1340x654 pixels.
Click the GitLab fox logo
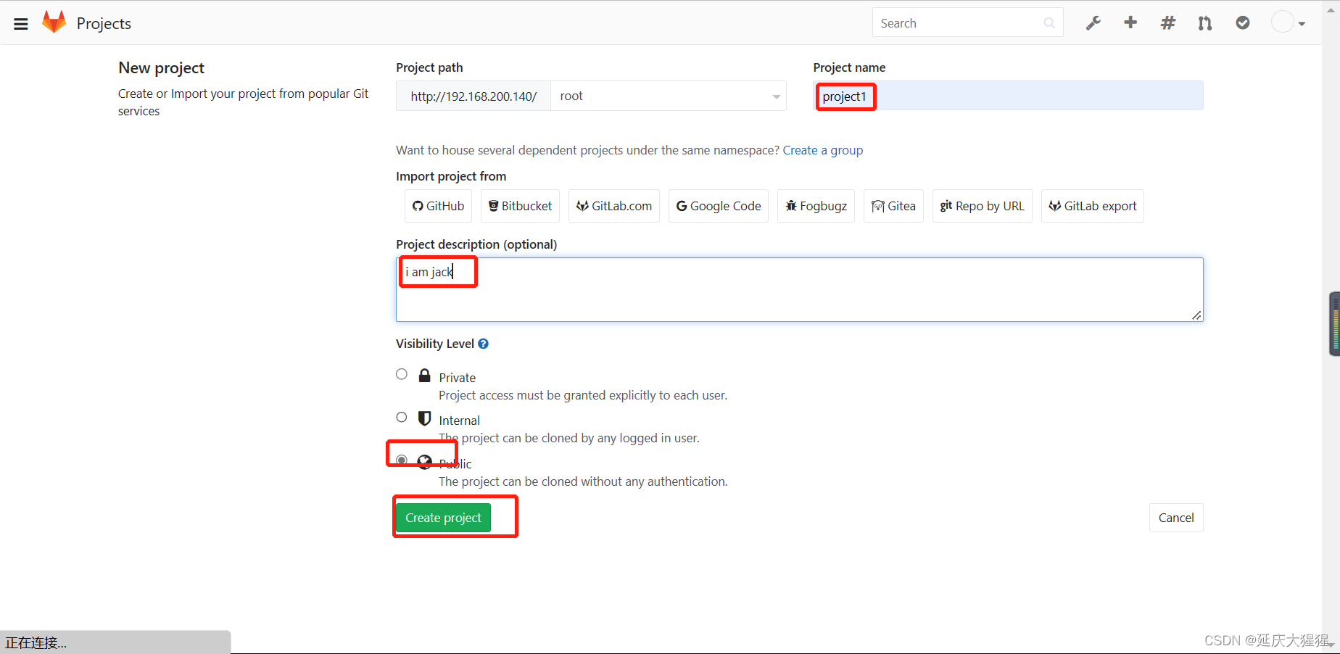54,22
